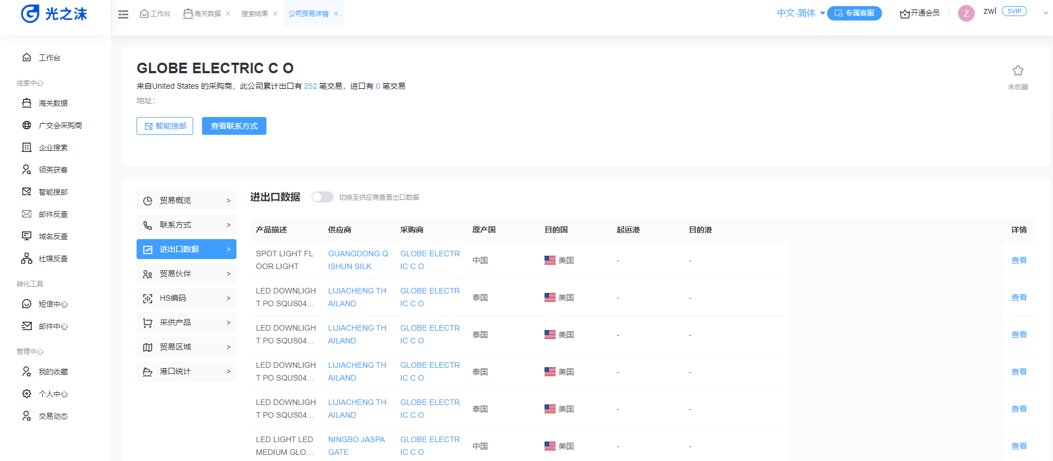Open GLOBE ELECTRIC C O purchaser link in first row
The height and width of the screenshot is (461, 1053).
coord(430,260)
